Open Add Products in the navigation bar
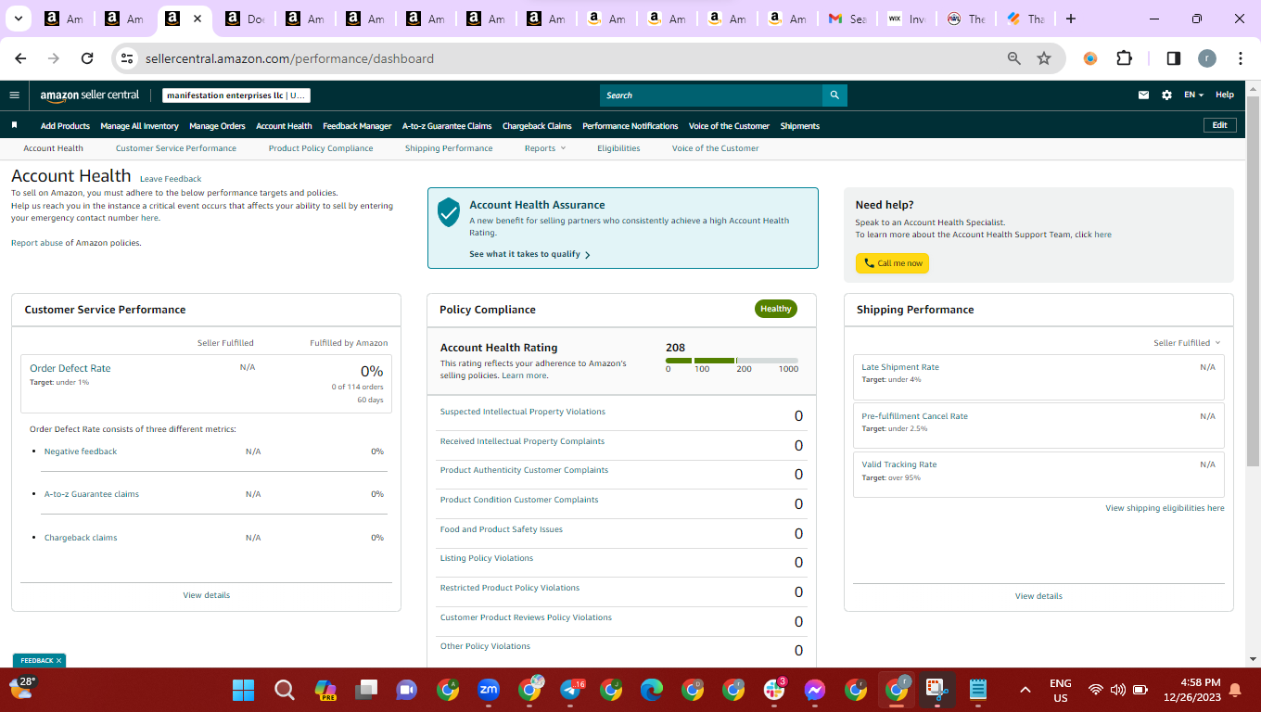Image resolution: width=1261 pixels, height=712 pixels. [65, 126]
